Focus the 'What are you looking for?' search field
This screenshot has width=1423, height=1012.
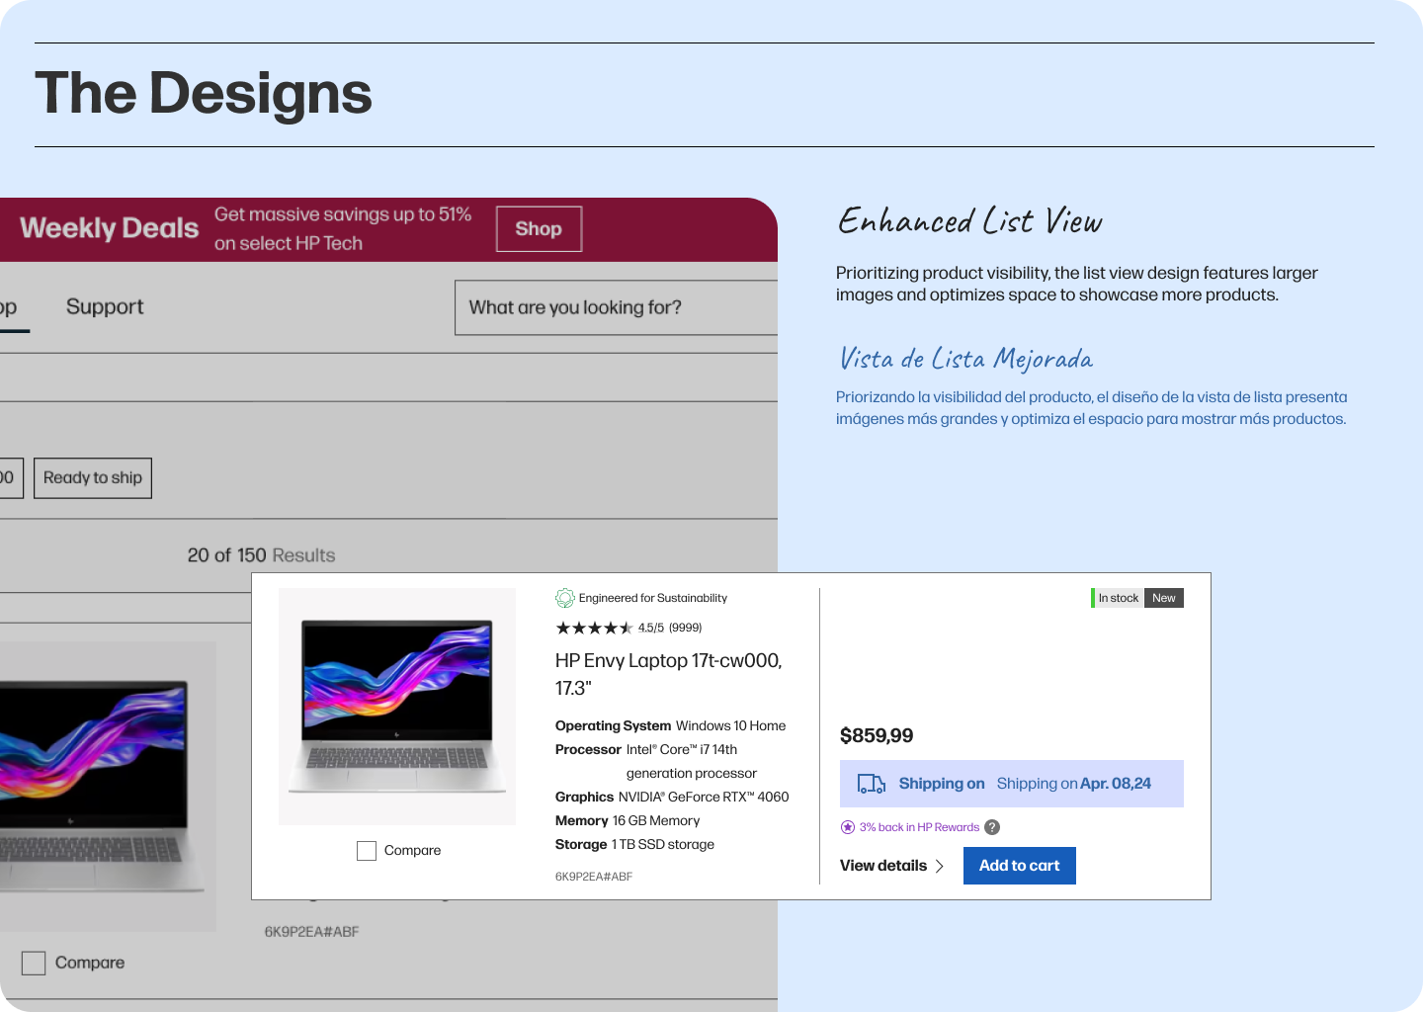[616, 307]
